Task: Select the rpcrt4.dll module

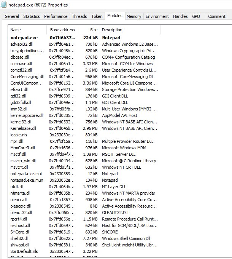Action: tap(84, 219)
